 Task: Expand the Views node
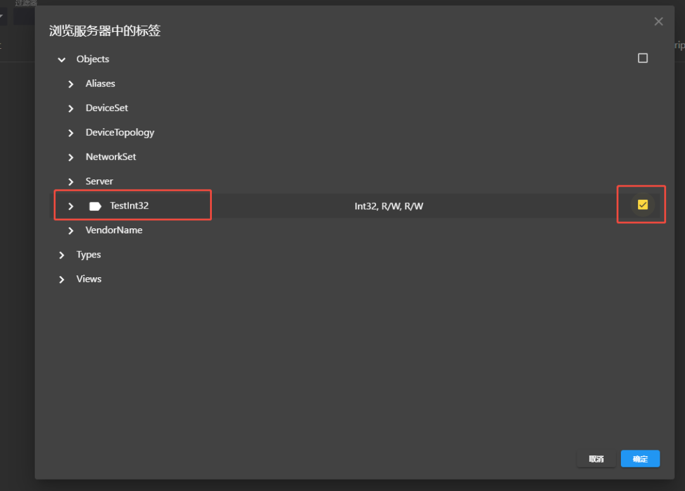point(62,280)
